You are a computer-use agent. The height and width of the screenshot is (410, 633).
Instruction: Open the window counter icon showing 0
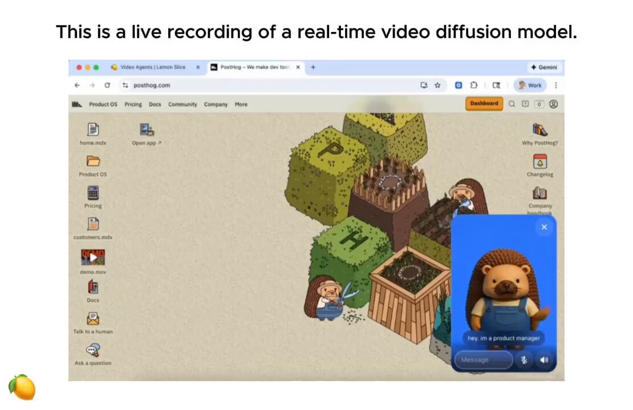point(539,104)
